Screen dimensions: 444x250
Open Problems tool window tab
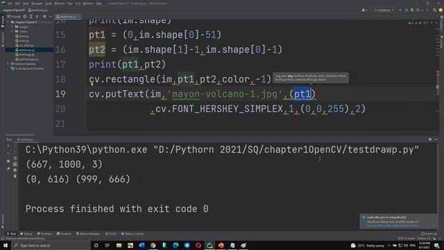(x=44, y=234)
